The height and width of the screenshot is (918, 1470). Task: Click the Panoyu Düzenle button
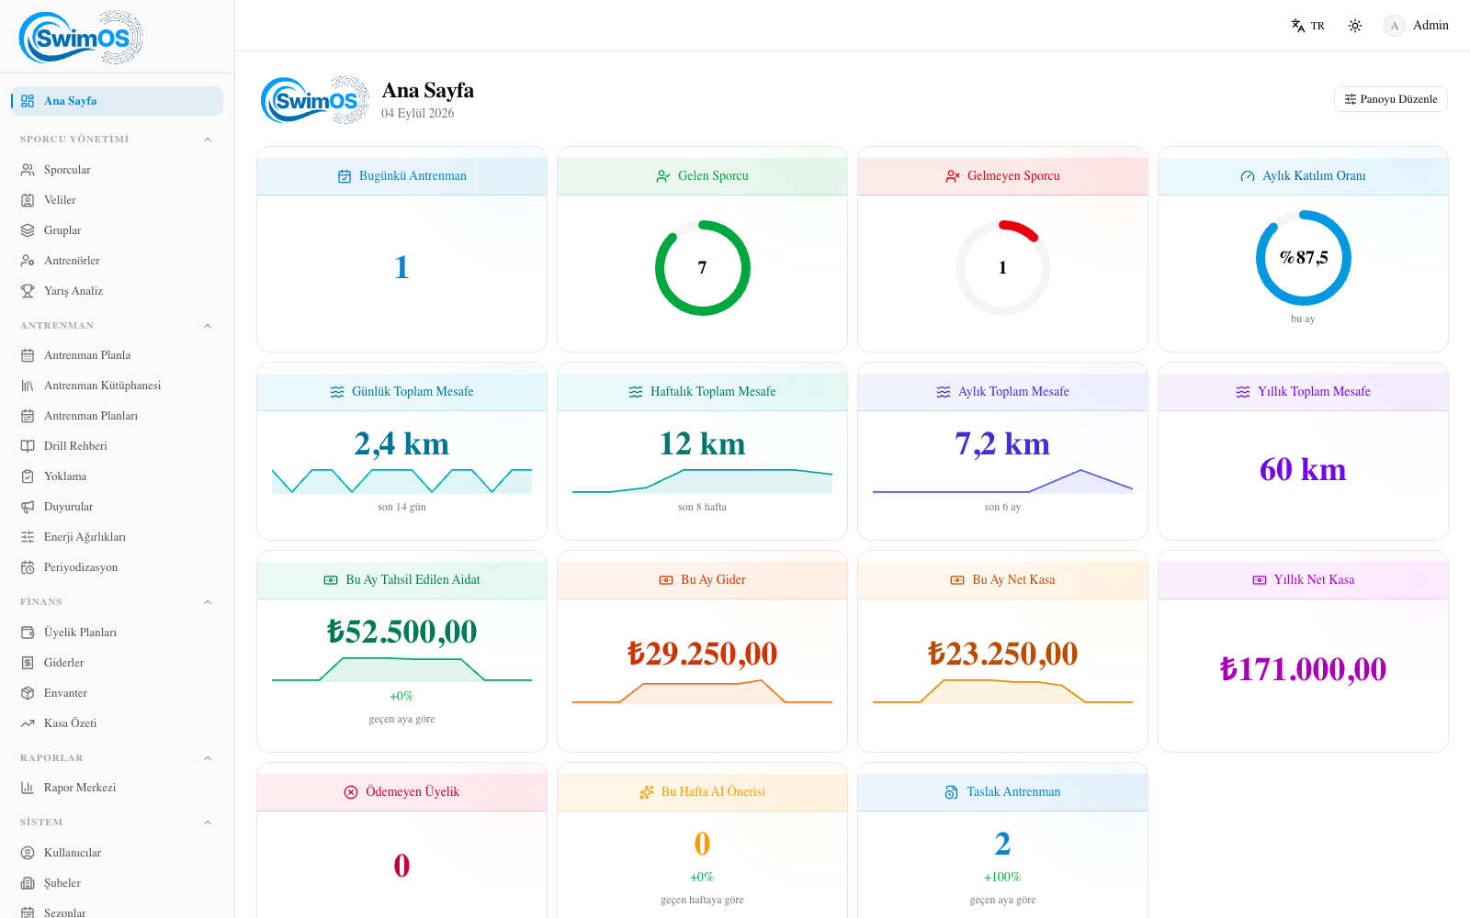pos(1391,99)
